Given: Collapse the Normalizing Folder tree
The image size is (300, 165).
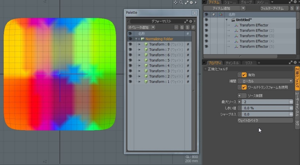Looking at the screenshot, I should [136, 39].
